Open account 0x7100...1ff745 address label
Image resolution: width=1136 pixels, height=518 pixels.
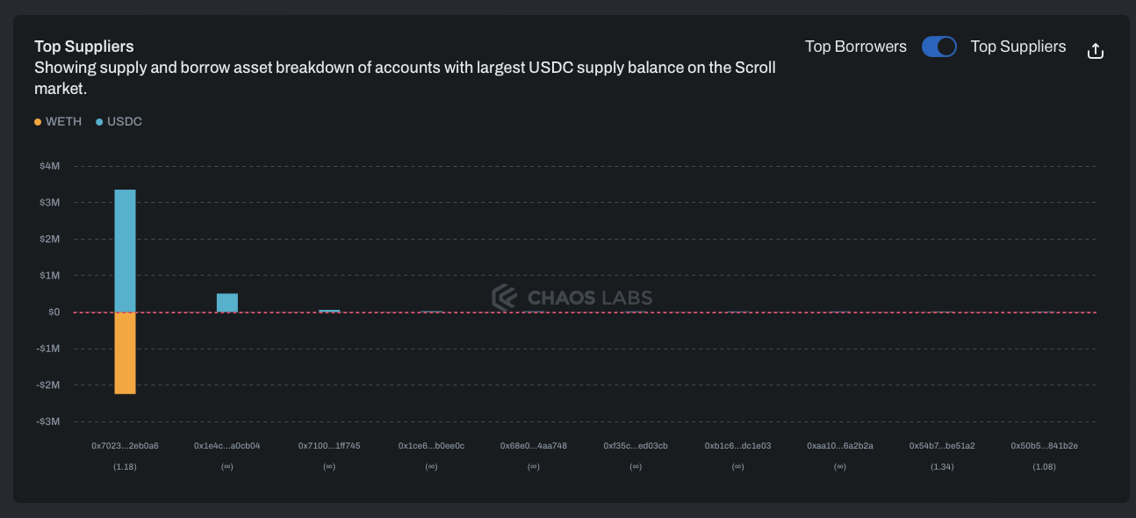(x=329, y=446)
